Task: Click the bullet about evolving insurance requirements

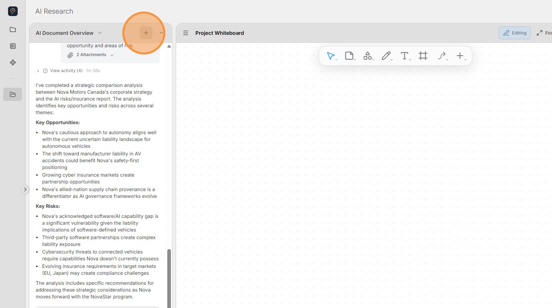Action: [x=99, y=270]
